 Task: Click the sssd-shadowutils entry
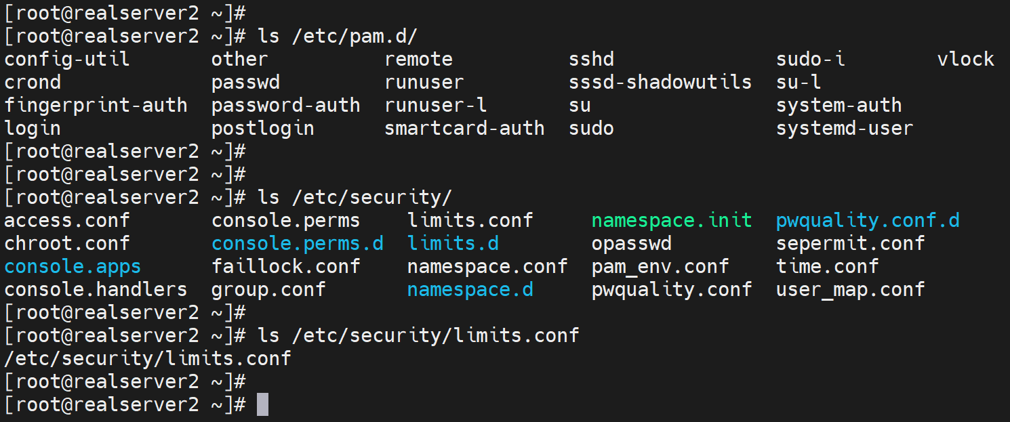point(660,82)
